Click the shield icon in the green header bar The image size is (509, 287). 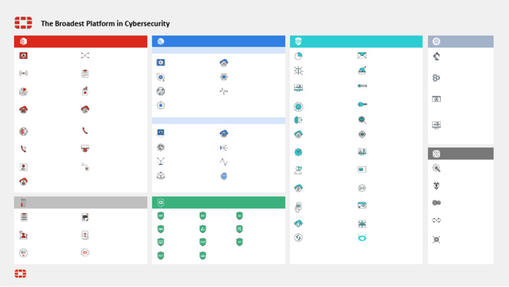pyautogui.click(x=160, y=202)
